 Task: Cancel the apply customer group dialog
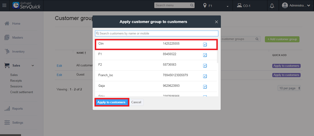(136, 102)
